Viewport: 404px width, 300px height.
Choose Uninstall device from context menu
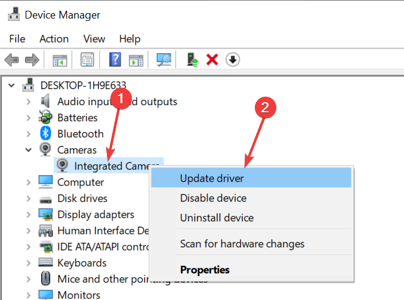251,218
